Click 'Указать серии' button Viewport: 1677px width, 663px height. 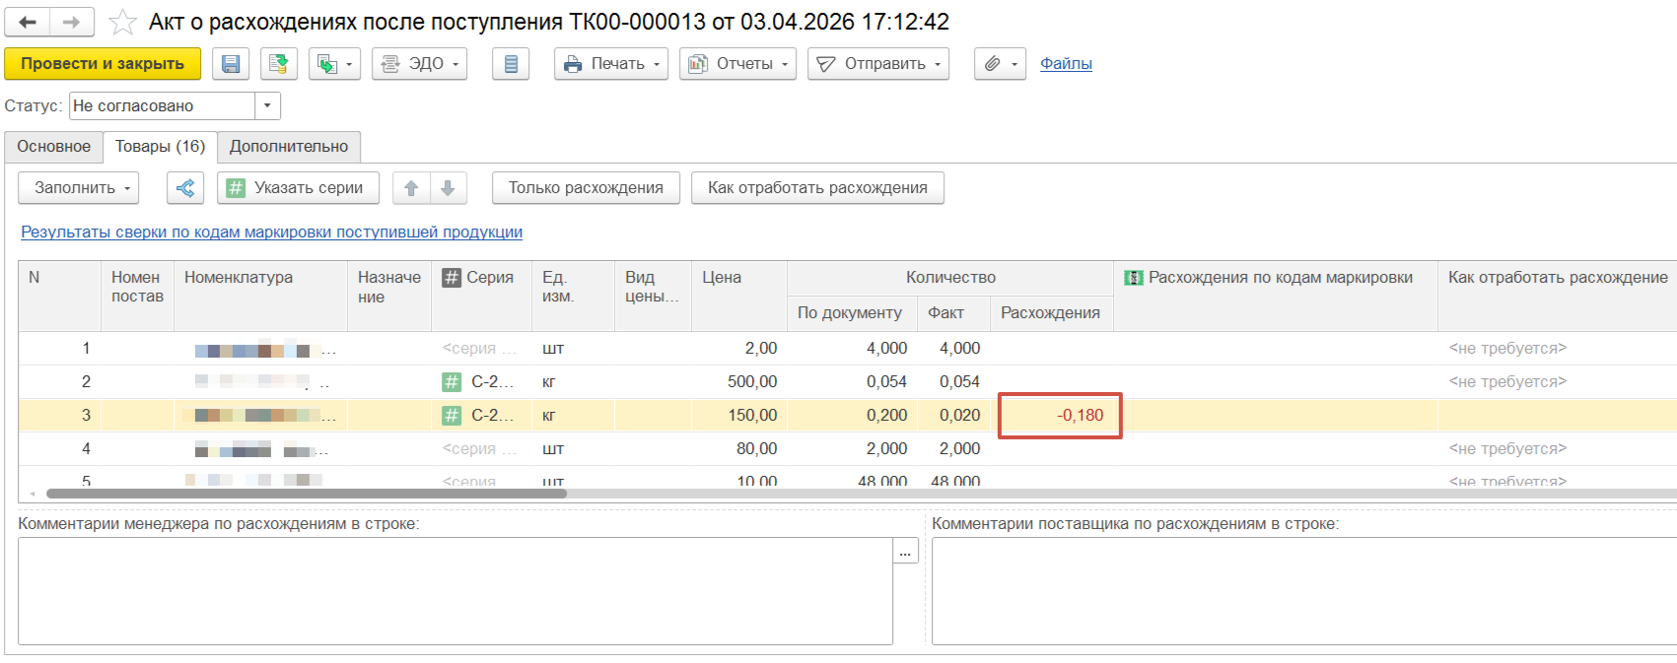298,188
